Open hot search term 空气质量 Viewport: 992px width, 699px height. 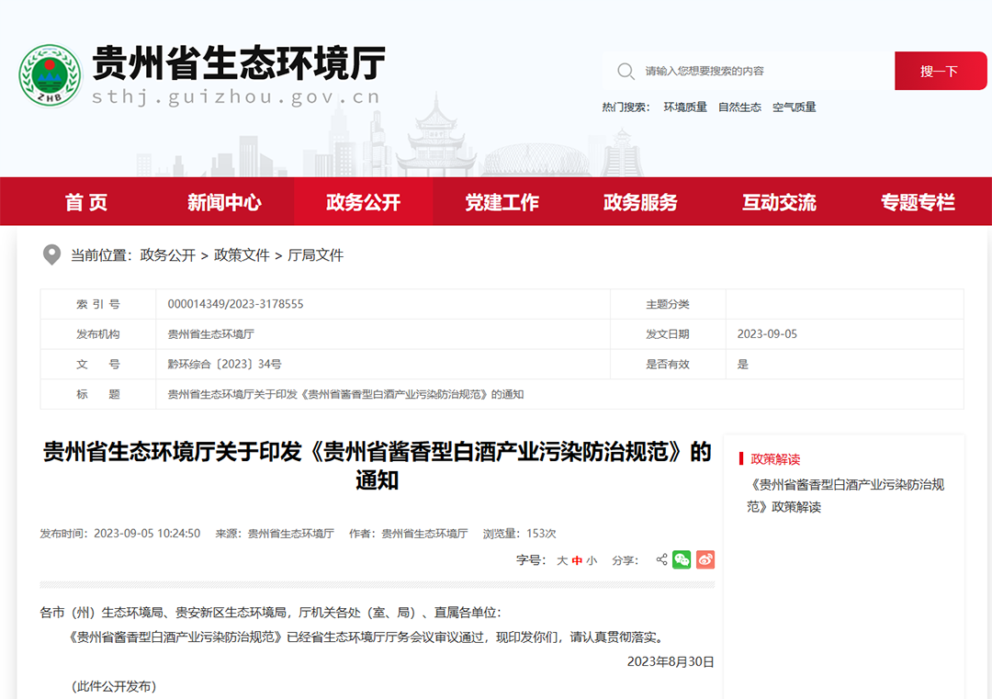tap(794, 107)
